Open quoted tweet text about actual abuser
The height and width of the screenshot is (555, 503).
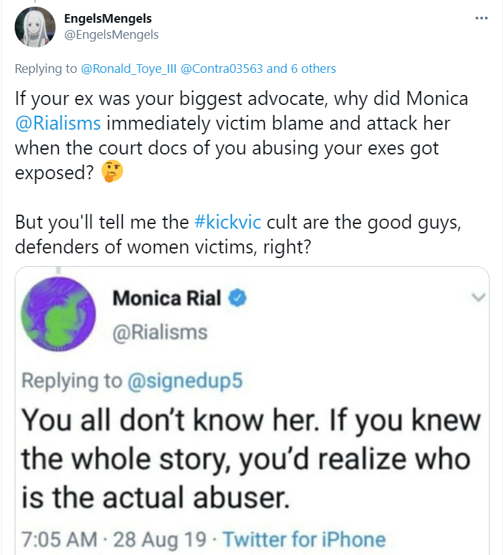[x=251, y=458]
